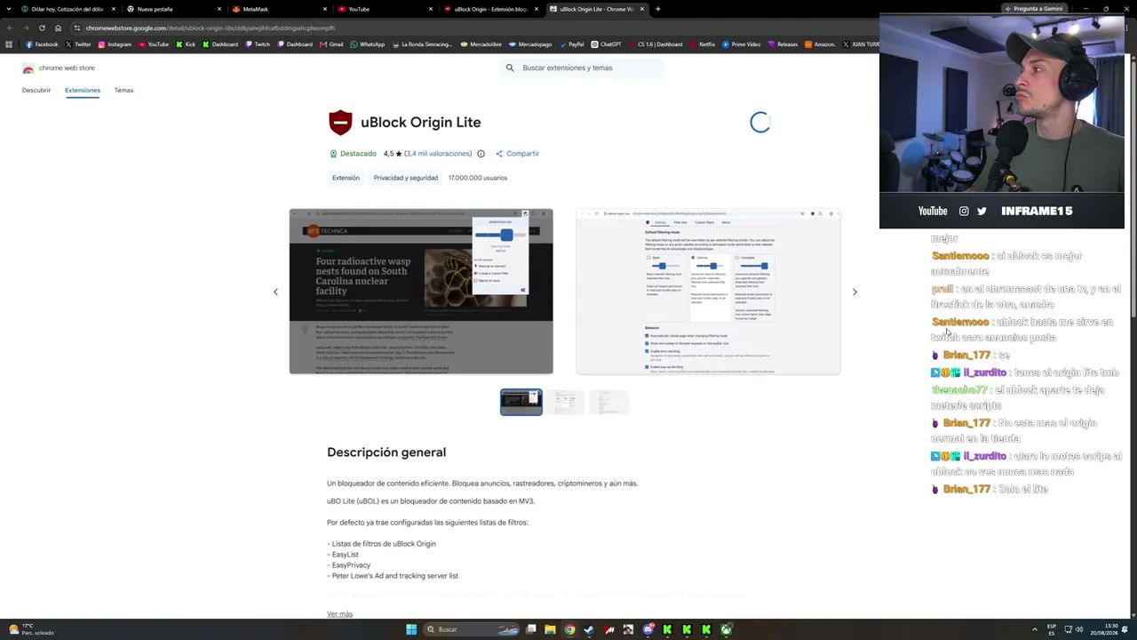Image resolution: width=1137 pixels, height=640 pixels.
Task: Click the search magnifier icon
Action: coord(510,68)
